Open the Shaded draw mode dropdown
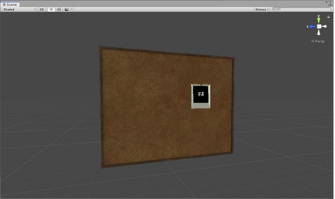The height and width of the screenshot is (199, 335). (19, 9)
